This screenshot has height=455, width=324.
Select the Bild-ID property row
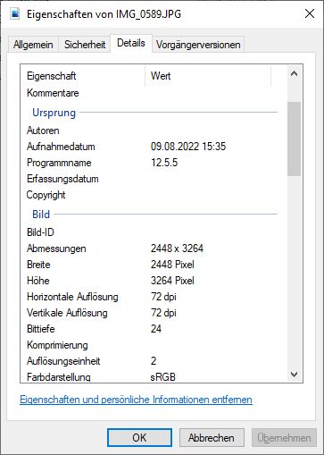coord(152,232)
